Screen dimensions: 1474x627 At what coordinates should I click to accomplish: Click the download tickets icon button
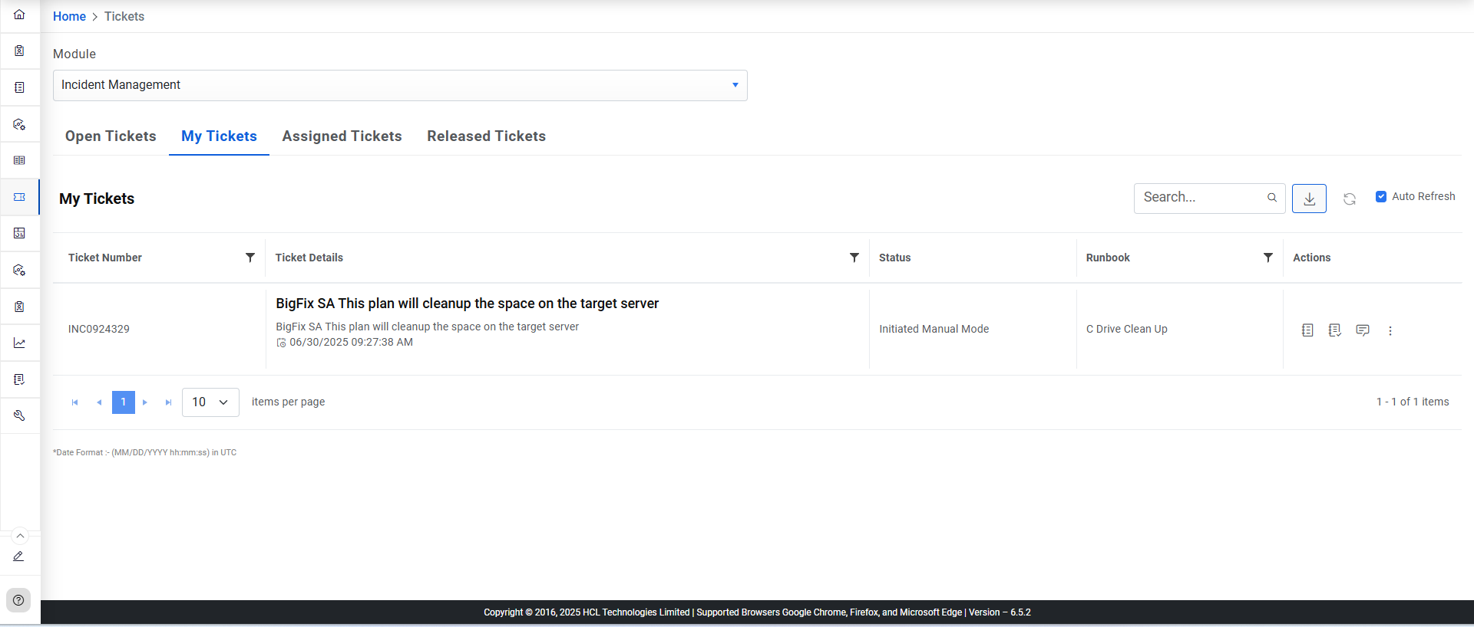point(1309,199)
